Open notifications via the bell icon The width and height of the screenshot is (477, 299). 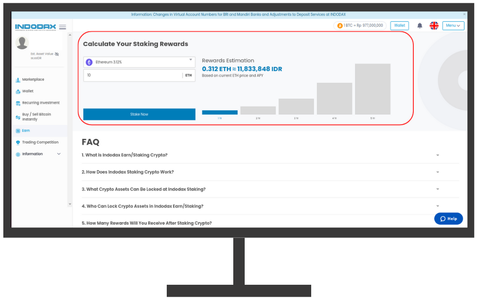[x=420, y=26]
